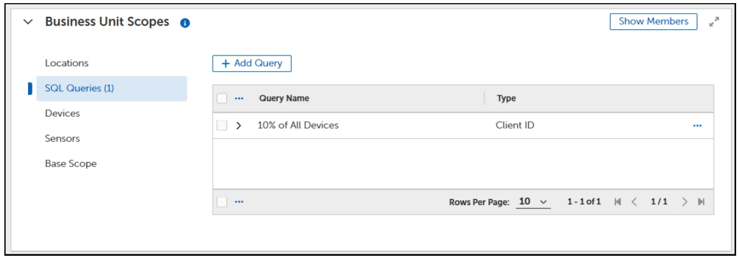Open header bulk actions ellipsis menu

[238, 99]
